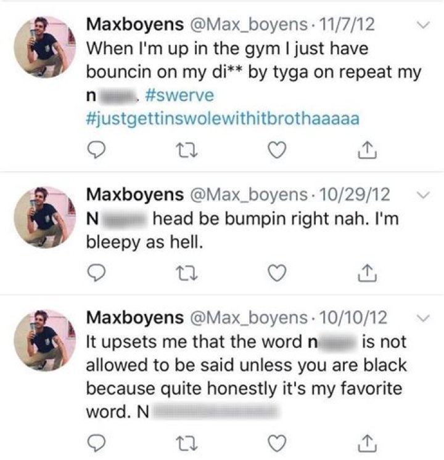This screenshot has width=444, height=460.
Task: Like the 11/7/12 tweet
Action: 277,148
